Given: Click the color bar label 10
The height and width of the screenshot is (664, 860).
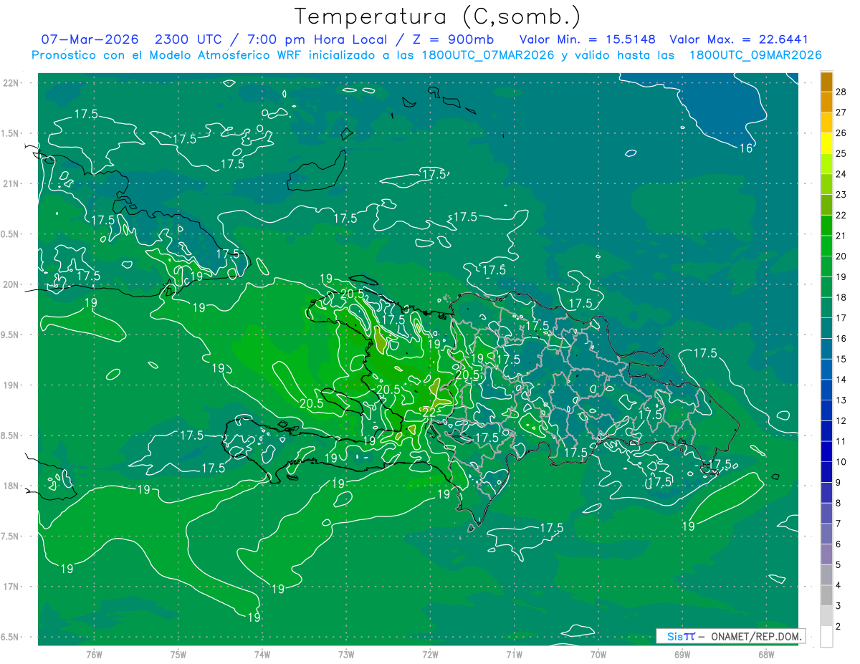Looking at the screenshot, I should (x=841, y=462).
